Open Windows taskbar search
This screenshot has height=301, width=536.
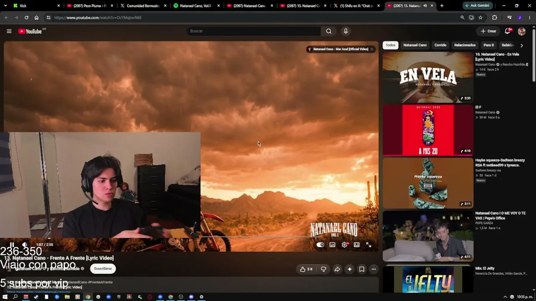(15, 297)
